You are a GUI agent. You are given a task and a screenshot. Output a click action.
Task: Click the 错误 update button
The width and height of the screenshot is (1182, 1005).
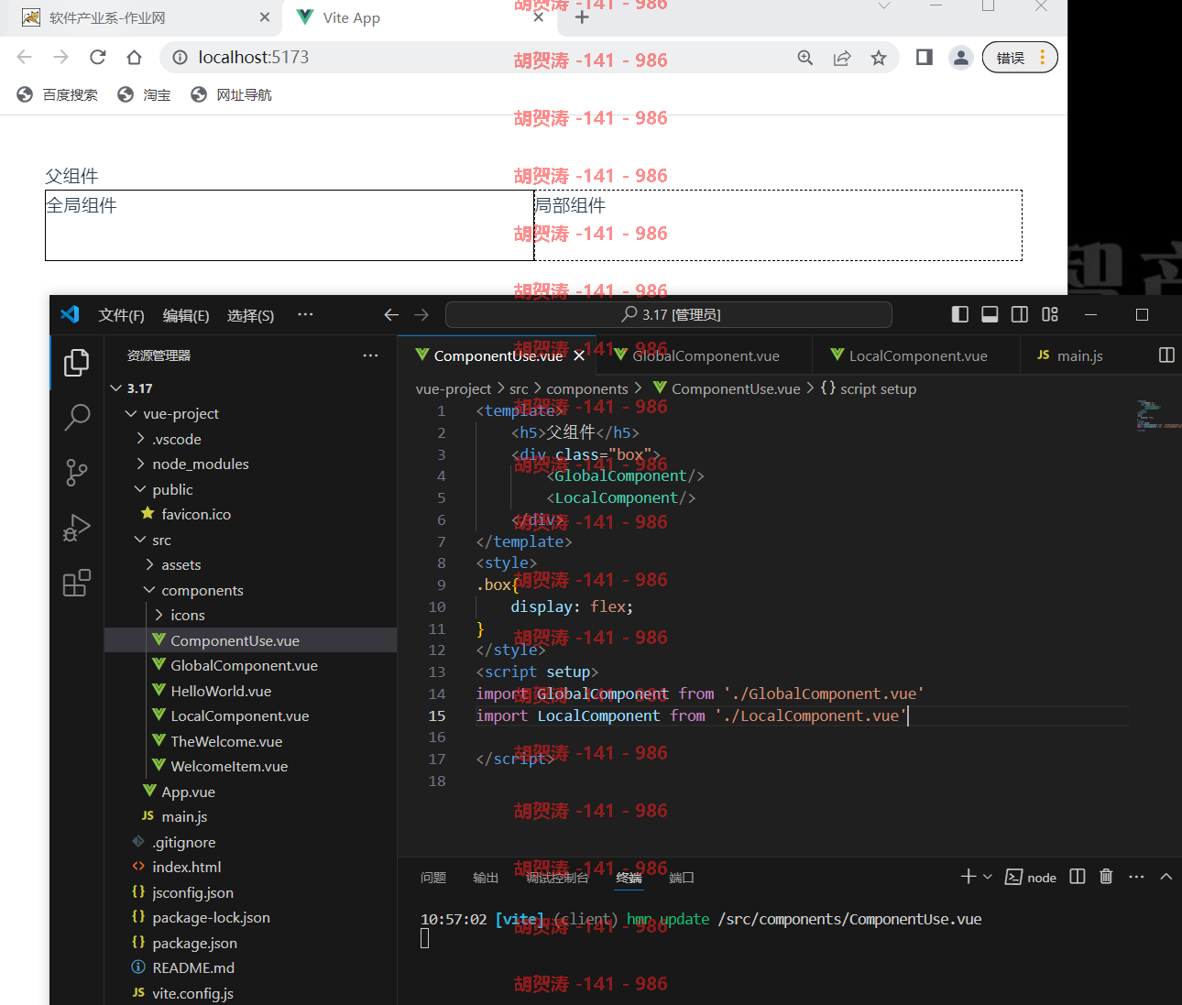(1020, 58)
